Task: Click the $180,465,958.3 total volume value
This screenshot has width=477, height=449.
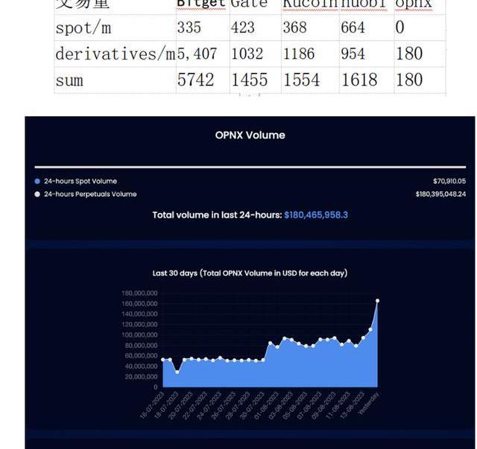Action: pyautogui.click(x=316, y=214)
